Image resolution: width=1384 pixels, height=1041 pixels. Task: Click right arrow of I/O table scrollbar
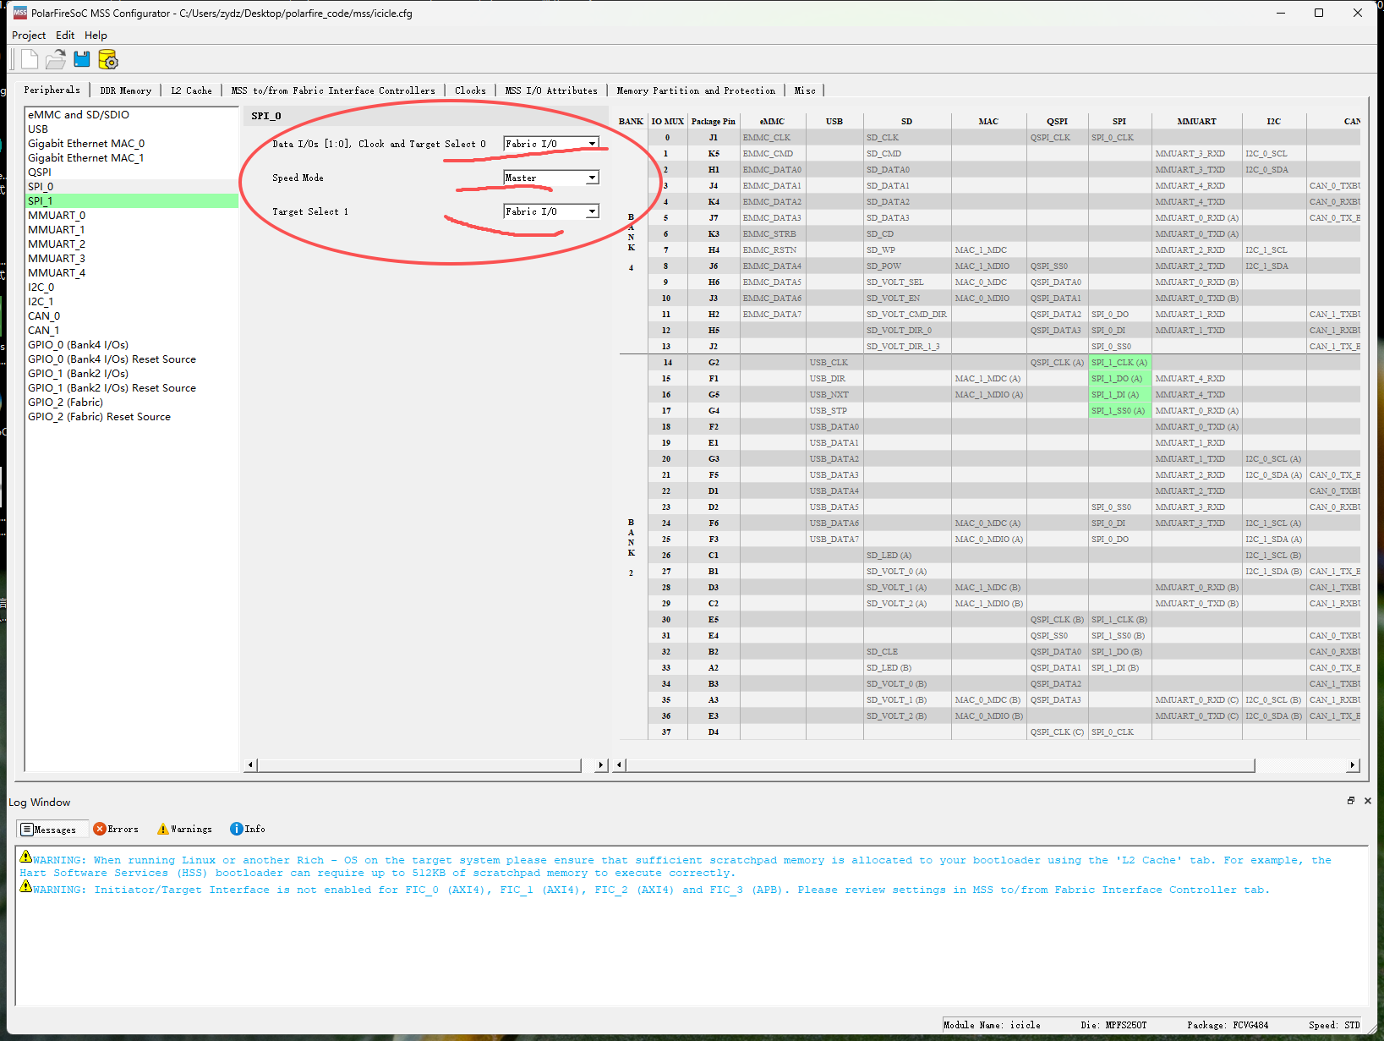(1353, 765)
